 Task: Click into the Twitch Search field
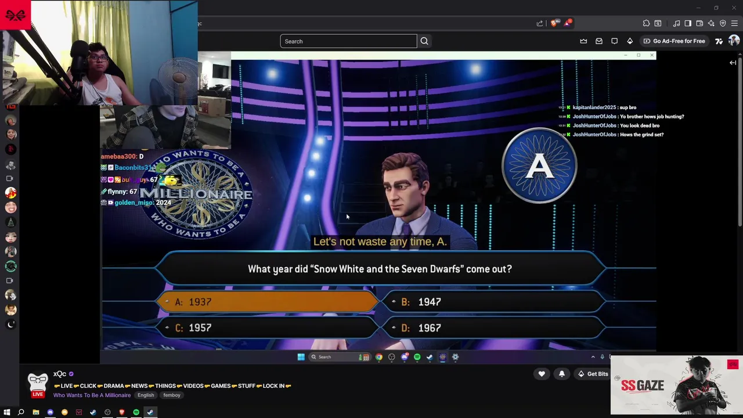coord(348,41)
